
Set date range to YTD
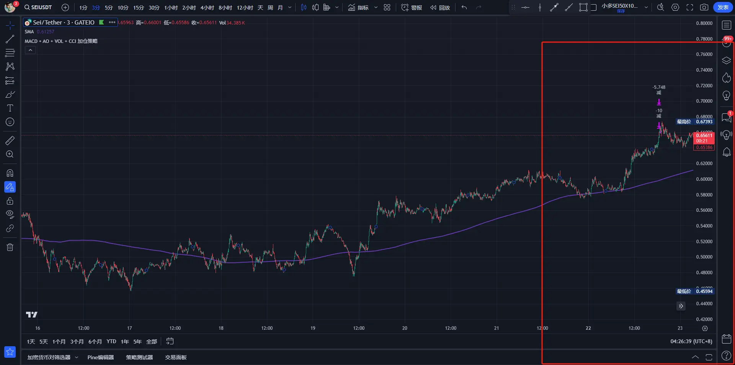click(111, 341)
